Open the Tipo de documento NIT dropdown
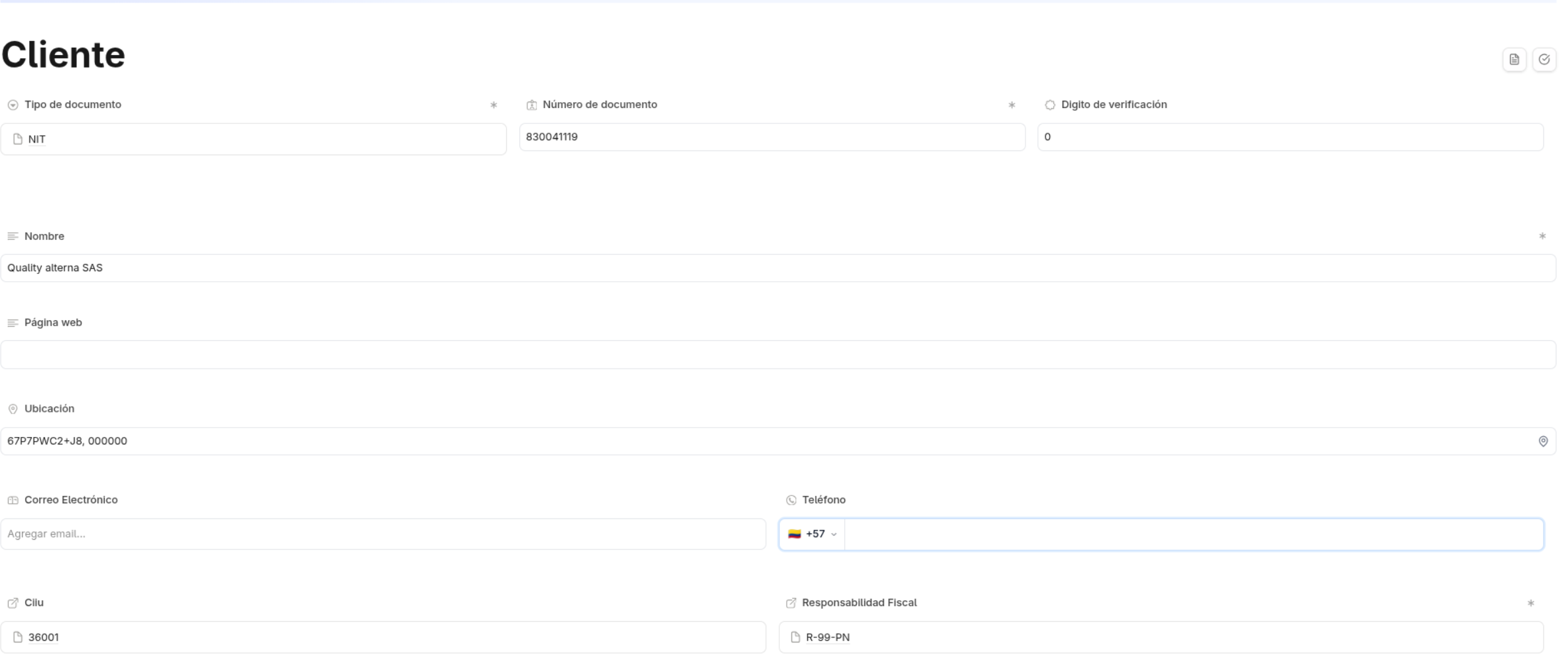1564x665 pixels. (253, 139)
